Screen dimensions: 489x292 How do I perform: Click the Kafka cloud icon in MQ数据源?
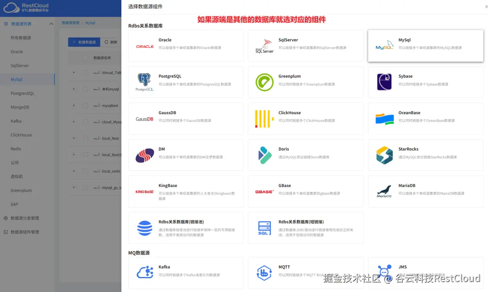click(145, 273)
